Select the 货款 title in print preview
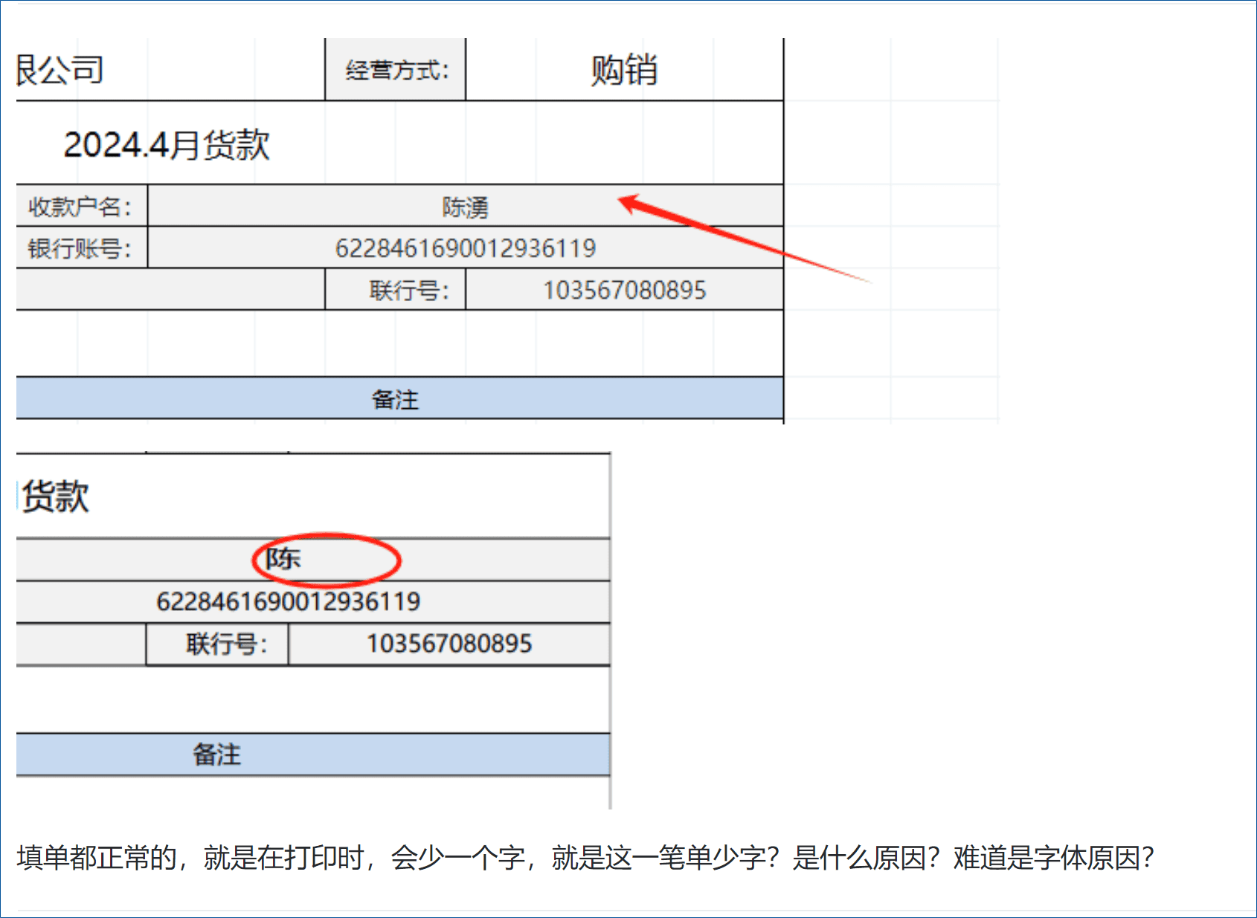This screenshot has height=918, width=1257. (x=56, y=496)
